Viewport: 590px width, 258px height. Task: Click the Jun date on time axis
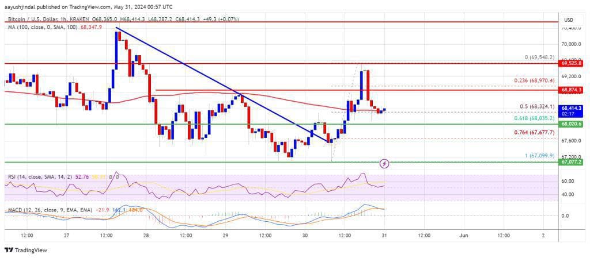(x=464, y=236)
